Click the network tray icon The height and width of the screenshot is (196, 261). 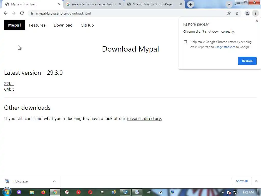(235, 192)
